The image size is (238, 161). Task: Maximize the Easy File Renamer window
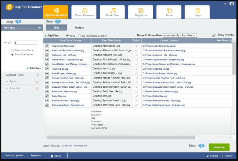[225, 4]
